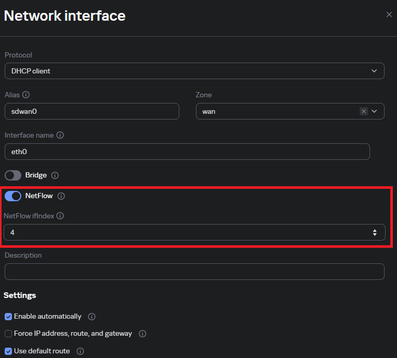Turn off the NetFlow toggle

click(x=13, y=196)
